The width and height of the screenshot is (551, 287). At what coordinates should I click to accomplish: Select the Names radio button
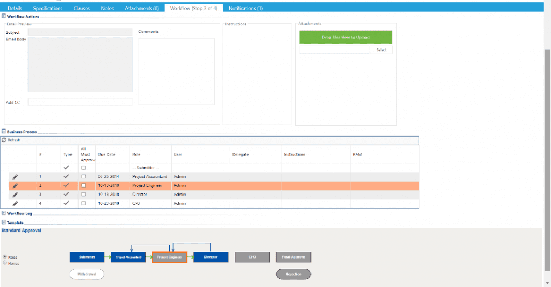point(5,263)
